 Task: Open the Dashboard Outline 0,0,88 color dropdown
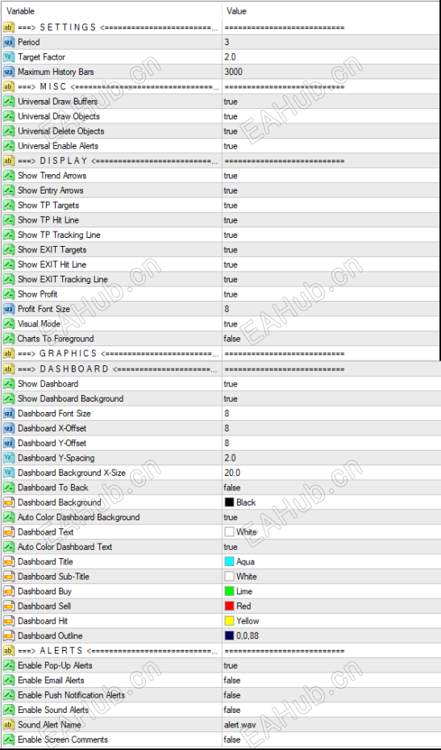click(x=331, y=635)
